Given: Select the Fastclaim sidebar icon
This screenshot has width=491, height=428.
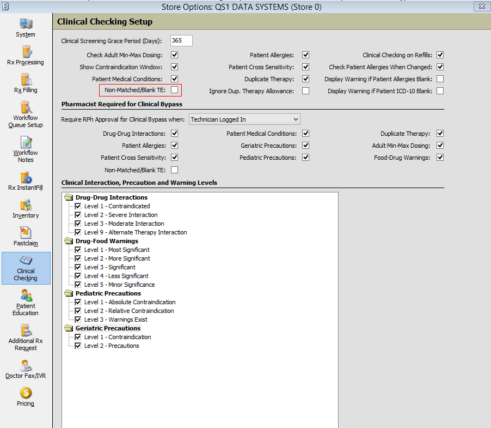Looking at the screenshot, I should [x=26, y=233].
